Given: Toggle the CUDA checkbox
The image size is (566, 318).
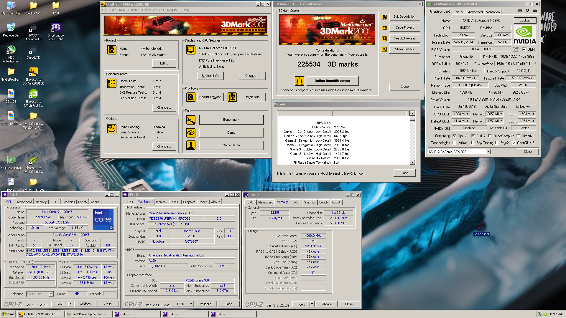Looking at the screenshot, I should [x=473, y=136].
